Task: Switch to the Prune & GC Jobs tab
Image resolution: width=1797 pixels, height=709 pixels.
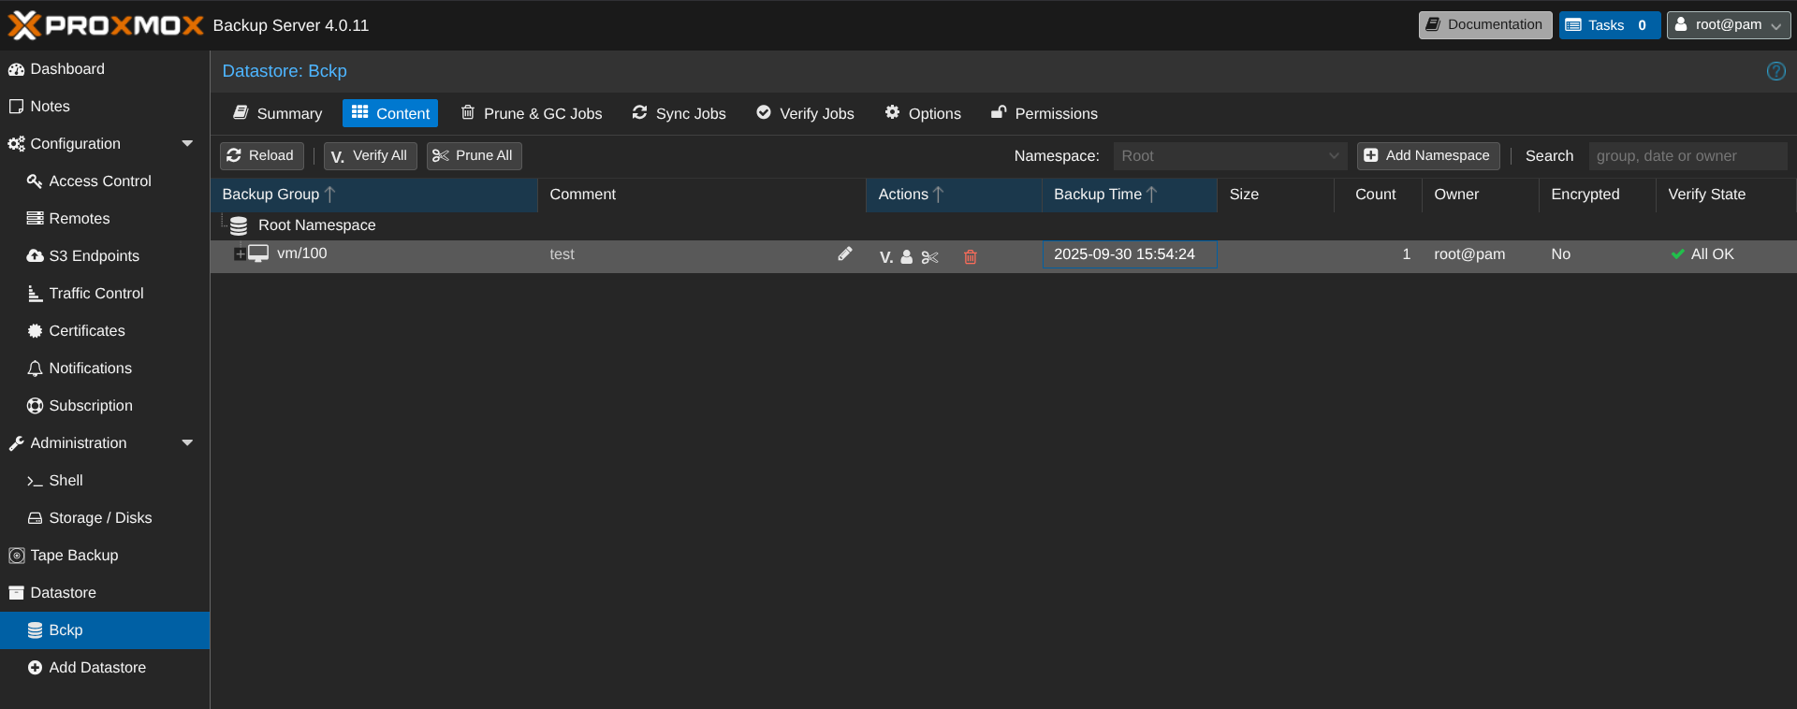Action: pyautogui.click(x=532, y=114)
